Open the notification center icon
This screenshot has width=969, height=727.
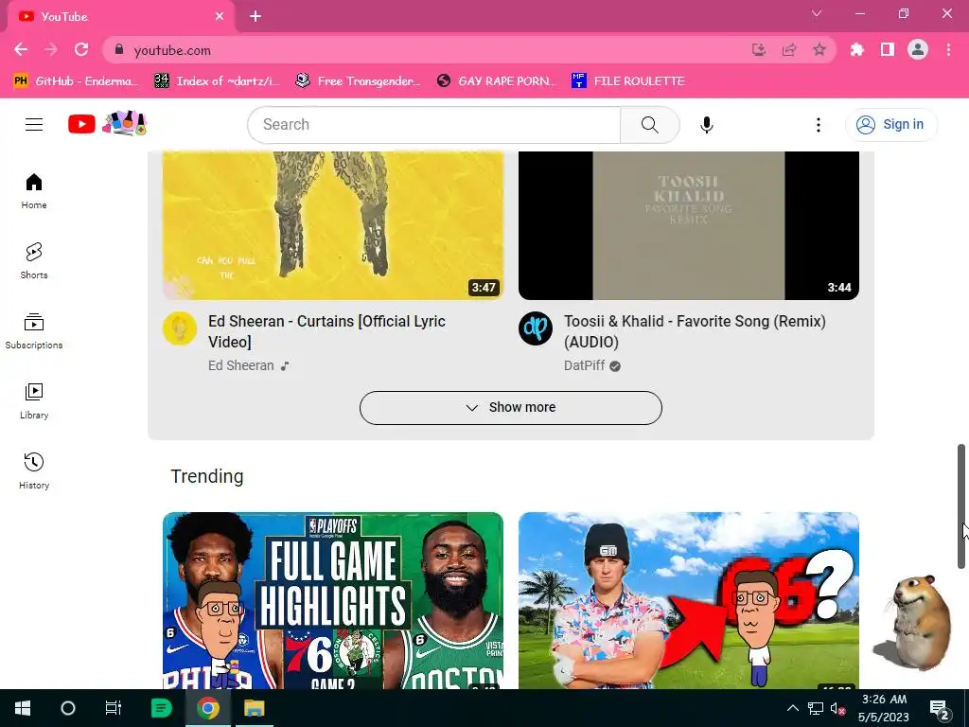[x=940, y=708]
